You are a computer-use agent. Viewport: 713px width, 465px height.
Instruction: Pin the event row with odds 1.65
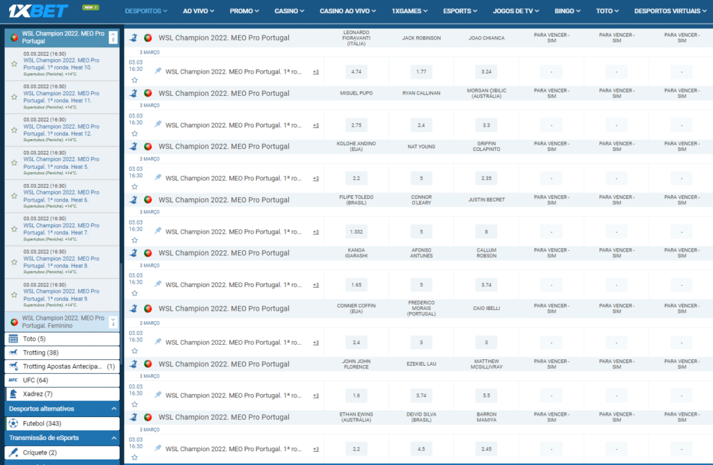tap(158, 284)
